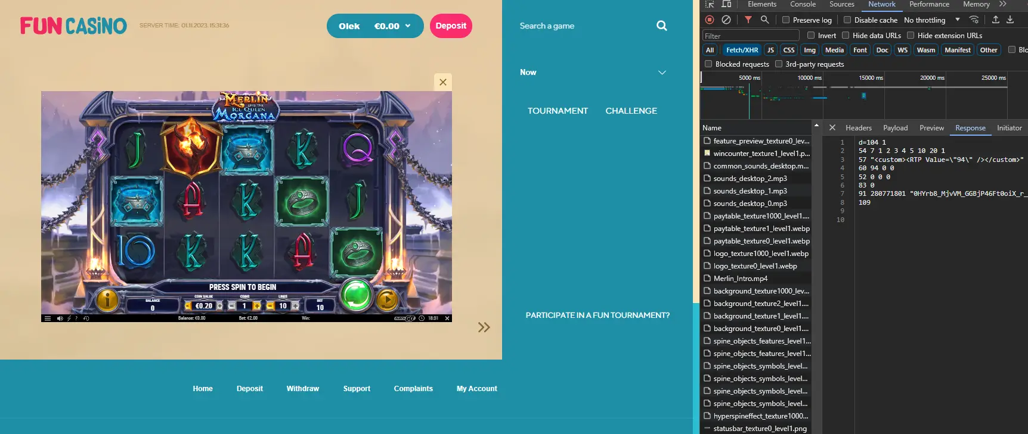1028x434 pixels.
Task: Click the Export HAR download icon
Action: pos(1010,20)
